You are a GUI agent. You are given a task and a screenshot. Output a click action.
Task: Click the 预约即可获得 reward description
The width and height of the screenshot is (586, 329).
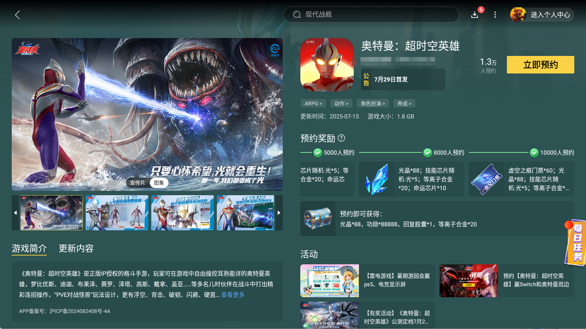[x=408, y=219]
